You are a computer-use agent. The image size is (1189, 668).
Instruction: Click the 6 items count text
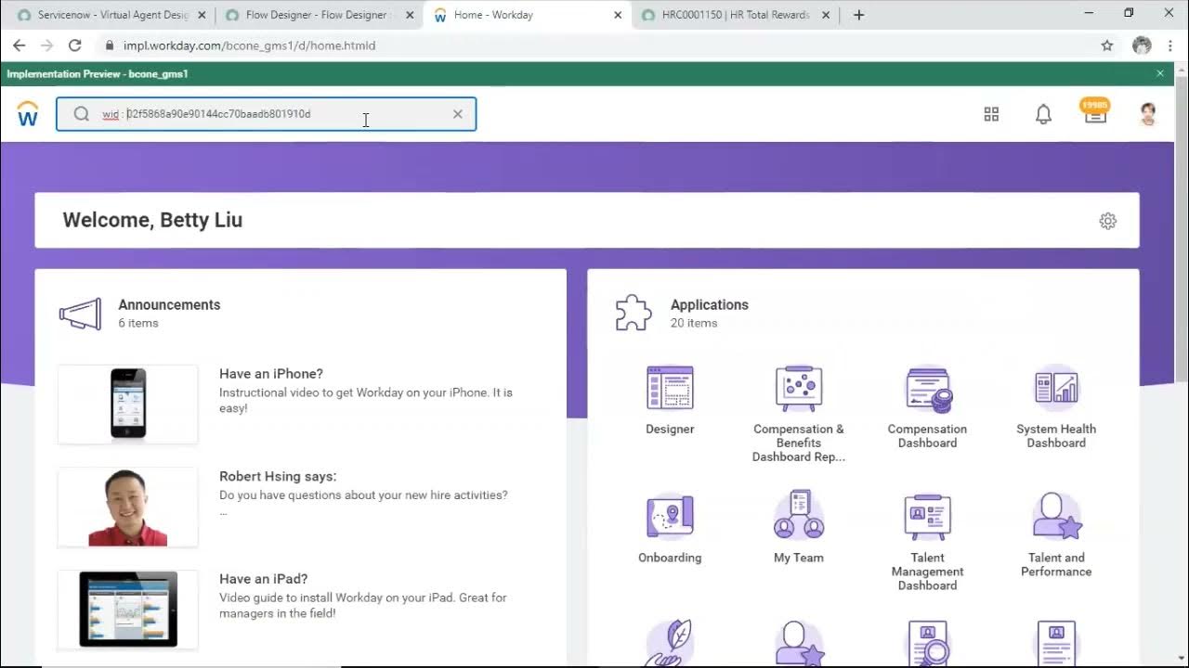coord(138,323)
